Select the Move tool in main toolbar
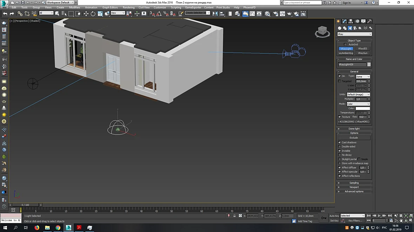The height and width of the screenshot is (232, 414). [x=86, y=14]
